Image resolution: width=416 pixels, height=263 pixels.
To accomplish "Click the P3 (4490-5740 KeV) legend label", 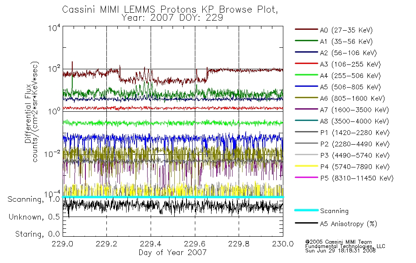I will [355, 156].
